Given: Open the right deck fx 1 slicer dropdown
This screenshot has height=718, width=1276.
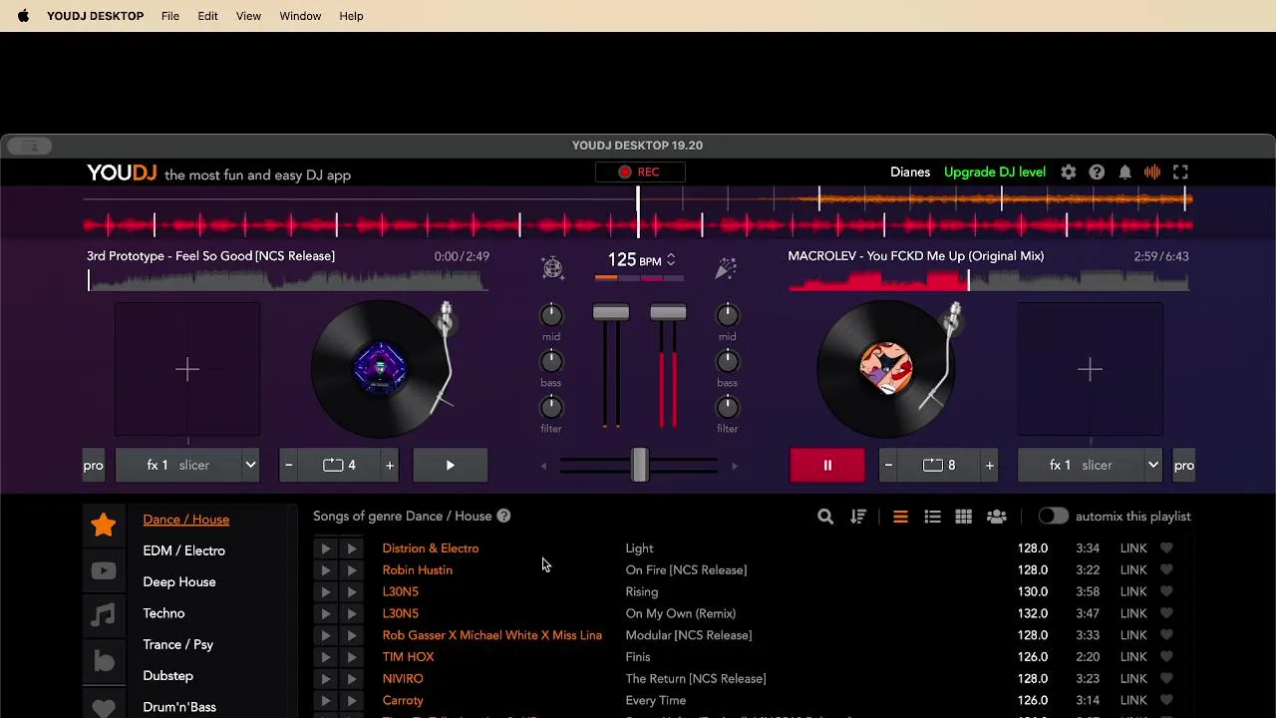Looking at the screenshot, I should (x=1091, y=466).
